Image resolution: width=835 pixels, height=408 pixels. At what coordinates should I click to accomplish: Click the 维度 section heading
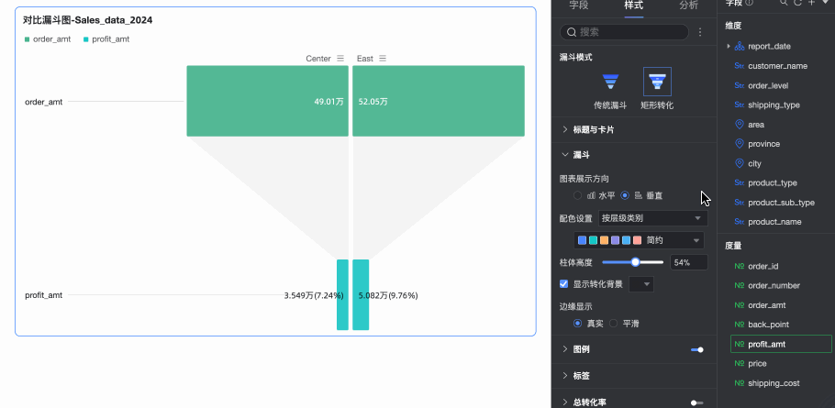[733, 26]
